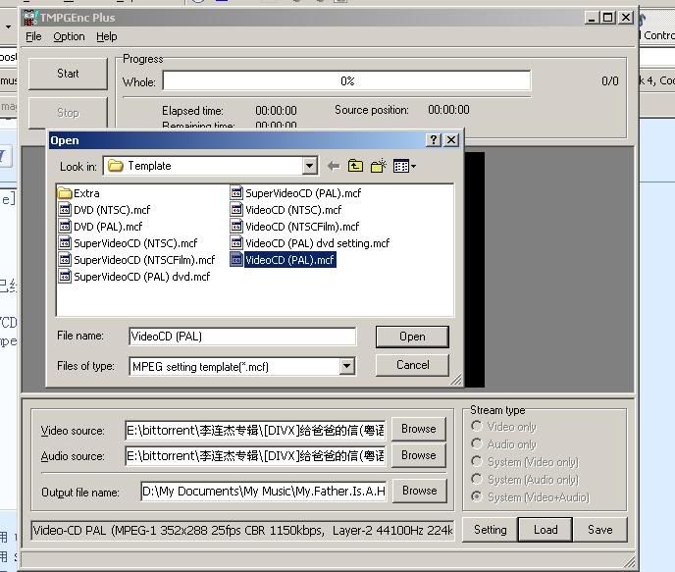Screen dimensions: 675x572
Task: Click the Stop button
Action: (x=68, y=113)
